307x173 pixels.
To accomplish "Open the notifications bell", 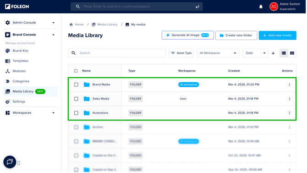I will click(x=261, y=7).
